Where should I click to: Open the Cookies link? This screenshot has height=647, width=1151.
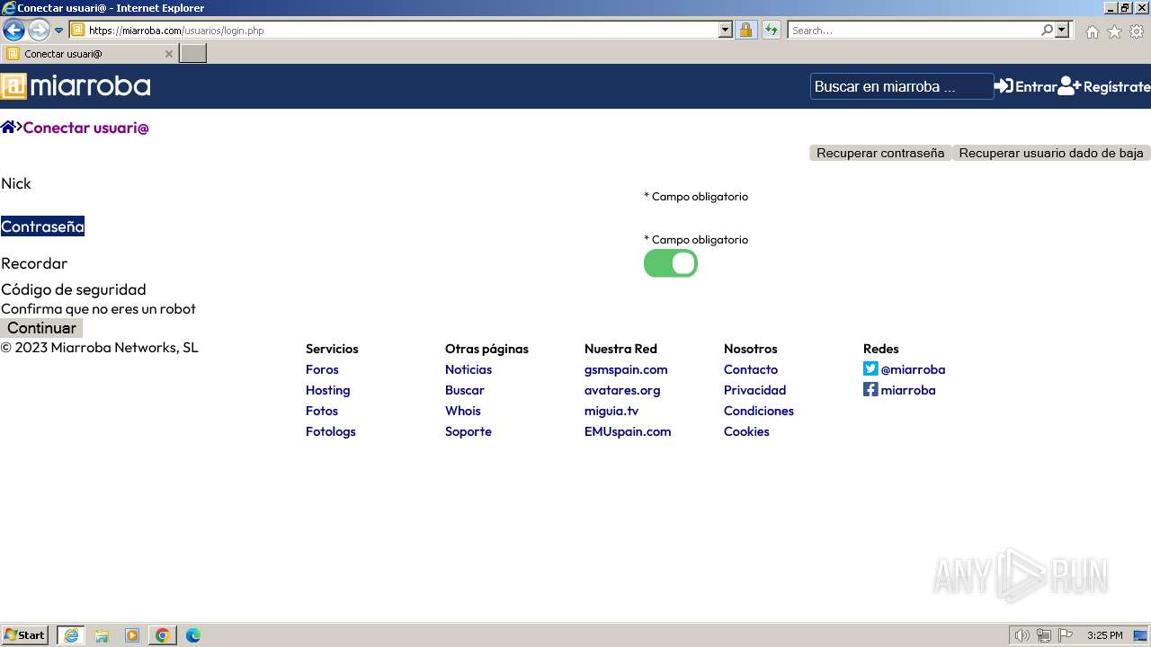pyautogui.click(x=746, y=431)
